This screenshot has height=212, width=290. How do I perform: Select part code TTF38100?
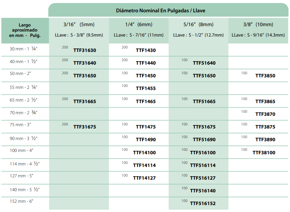tap(264, 153)
